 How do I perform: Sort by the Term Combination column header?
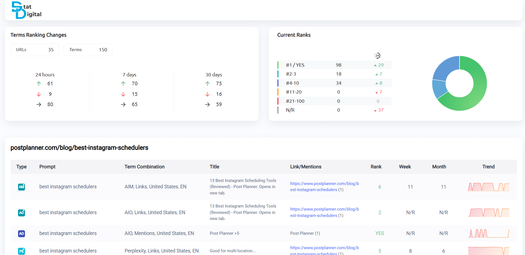click(x=145, y=167)
